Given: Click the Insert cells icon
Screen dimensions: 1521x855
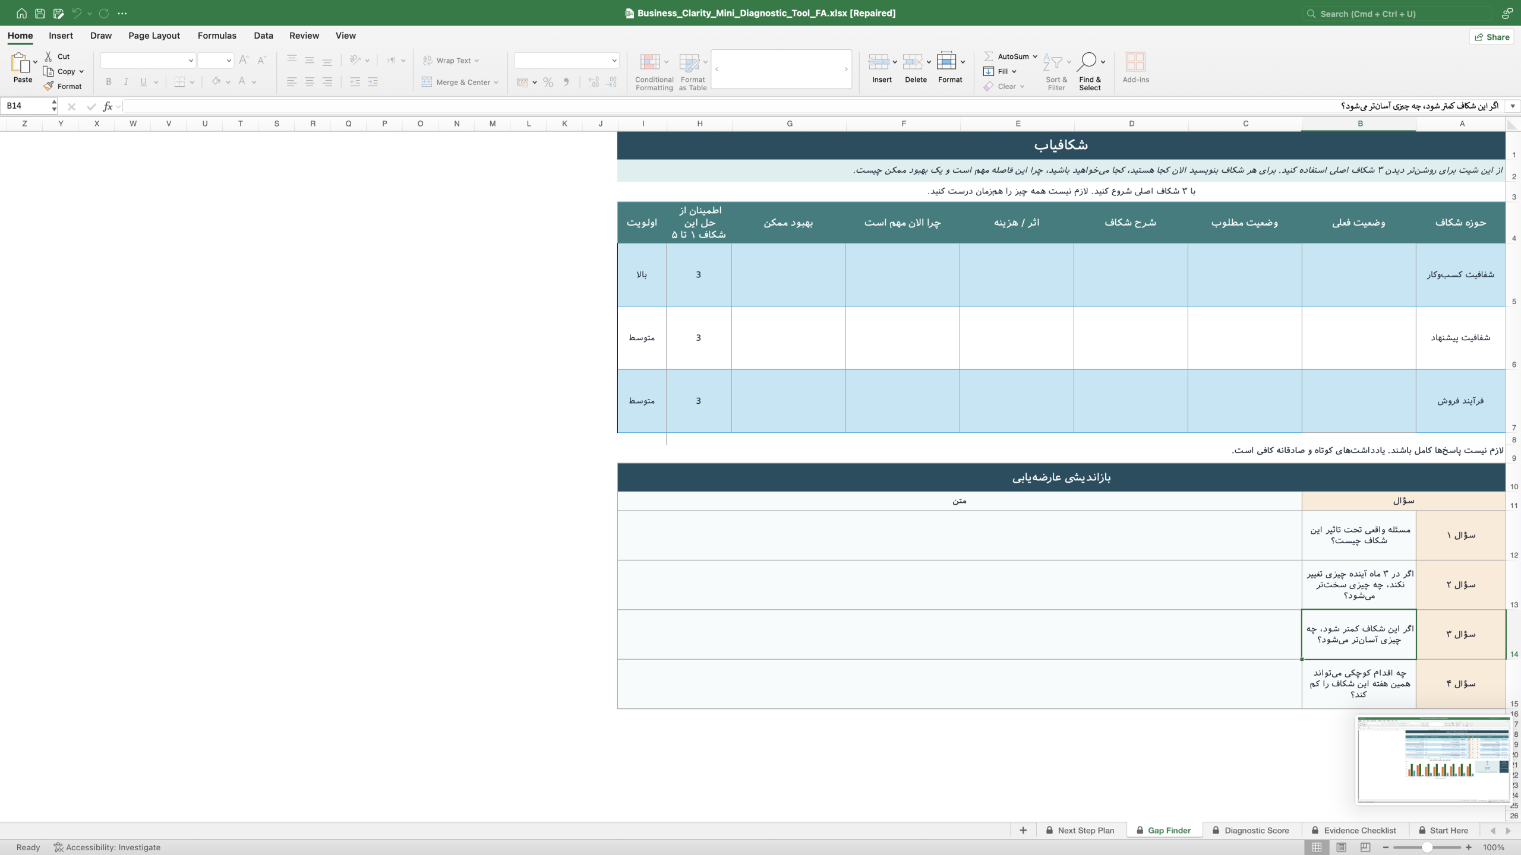Looking at the screenshot, I should (879, 61).
